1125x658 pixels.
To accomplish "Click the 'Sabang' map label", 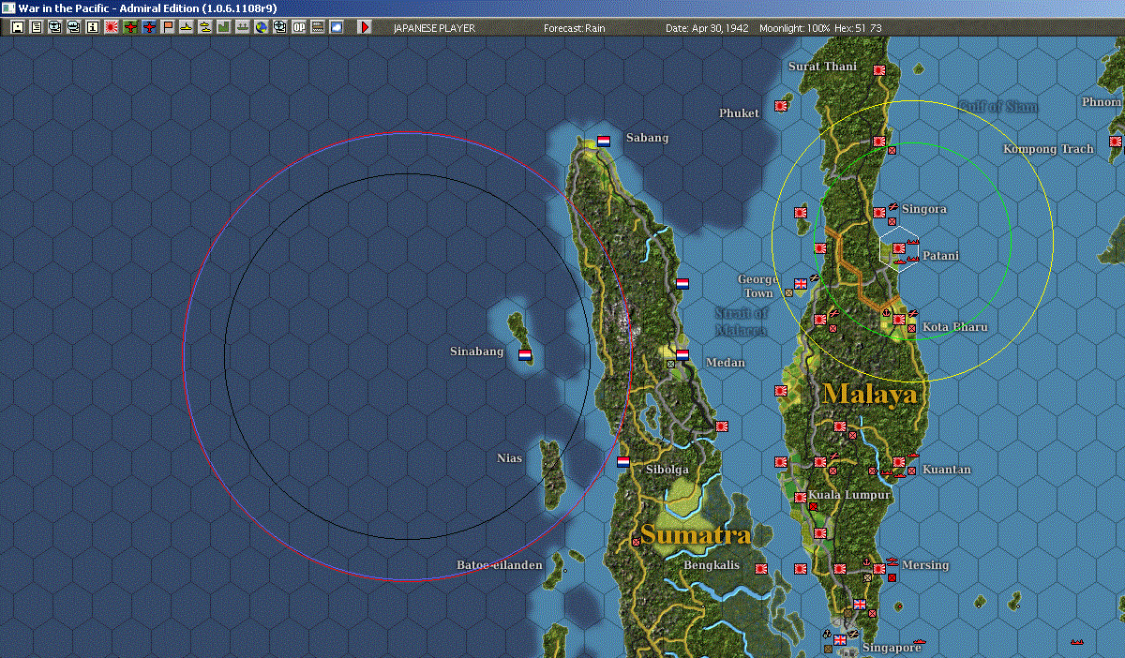I will tap(647, 138).
